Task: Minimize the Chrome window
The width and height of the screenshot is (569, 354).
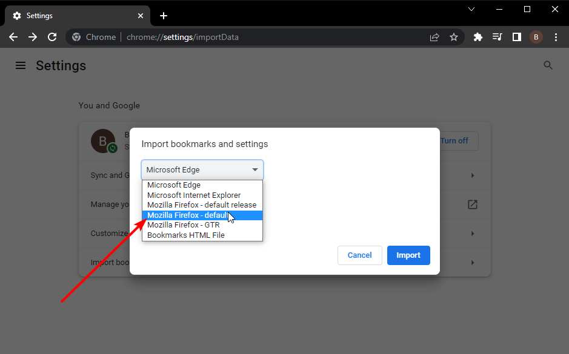Action: 499,10
